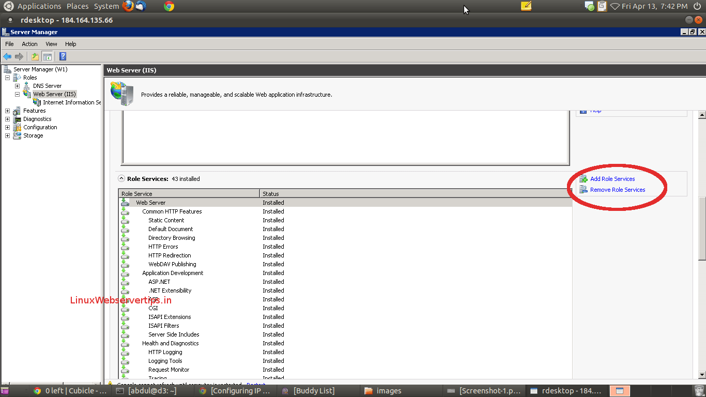Select the HTTP Logging row
The image size is (706, 397).
[345, 352]
